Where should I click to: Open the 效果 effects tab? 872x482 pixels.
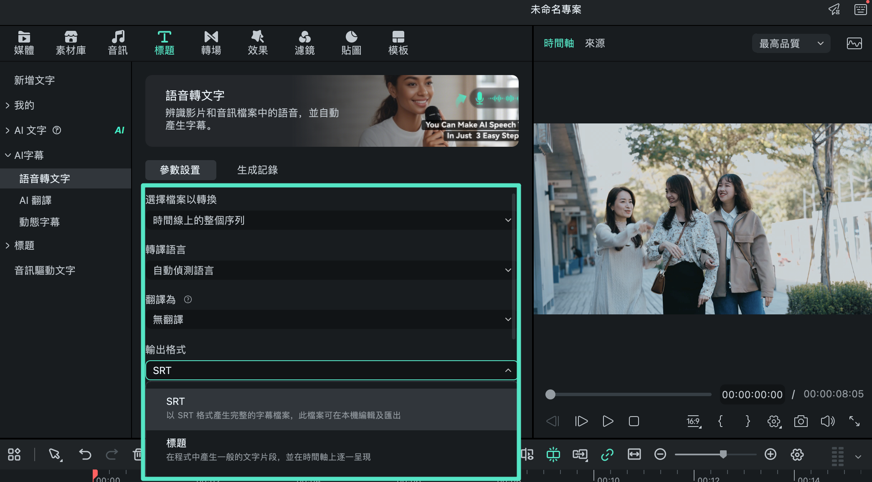point(258,43)
